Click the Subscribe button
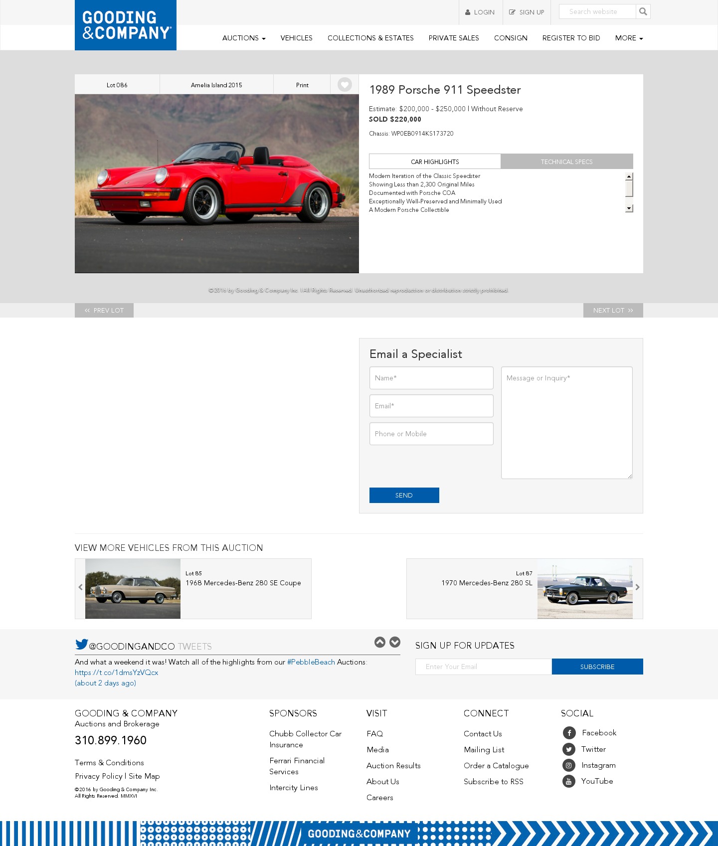Viewport: 718px width, 846px height. click(597, 667)
